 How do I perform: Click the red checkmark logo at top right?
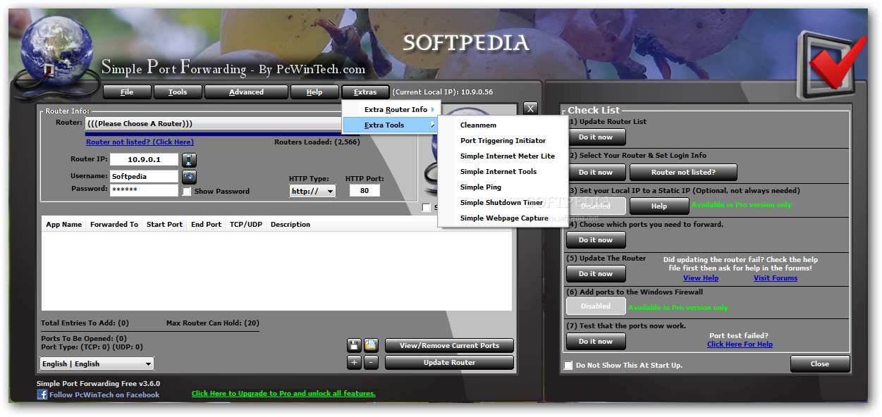coord(832,65)
